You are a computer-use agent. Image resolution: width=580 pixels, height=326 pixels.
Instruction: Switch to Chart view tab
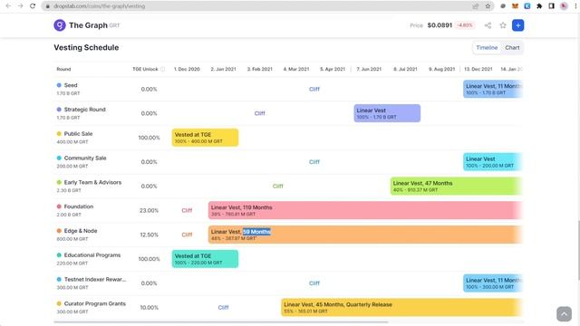tap(512, 48)
